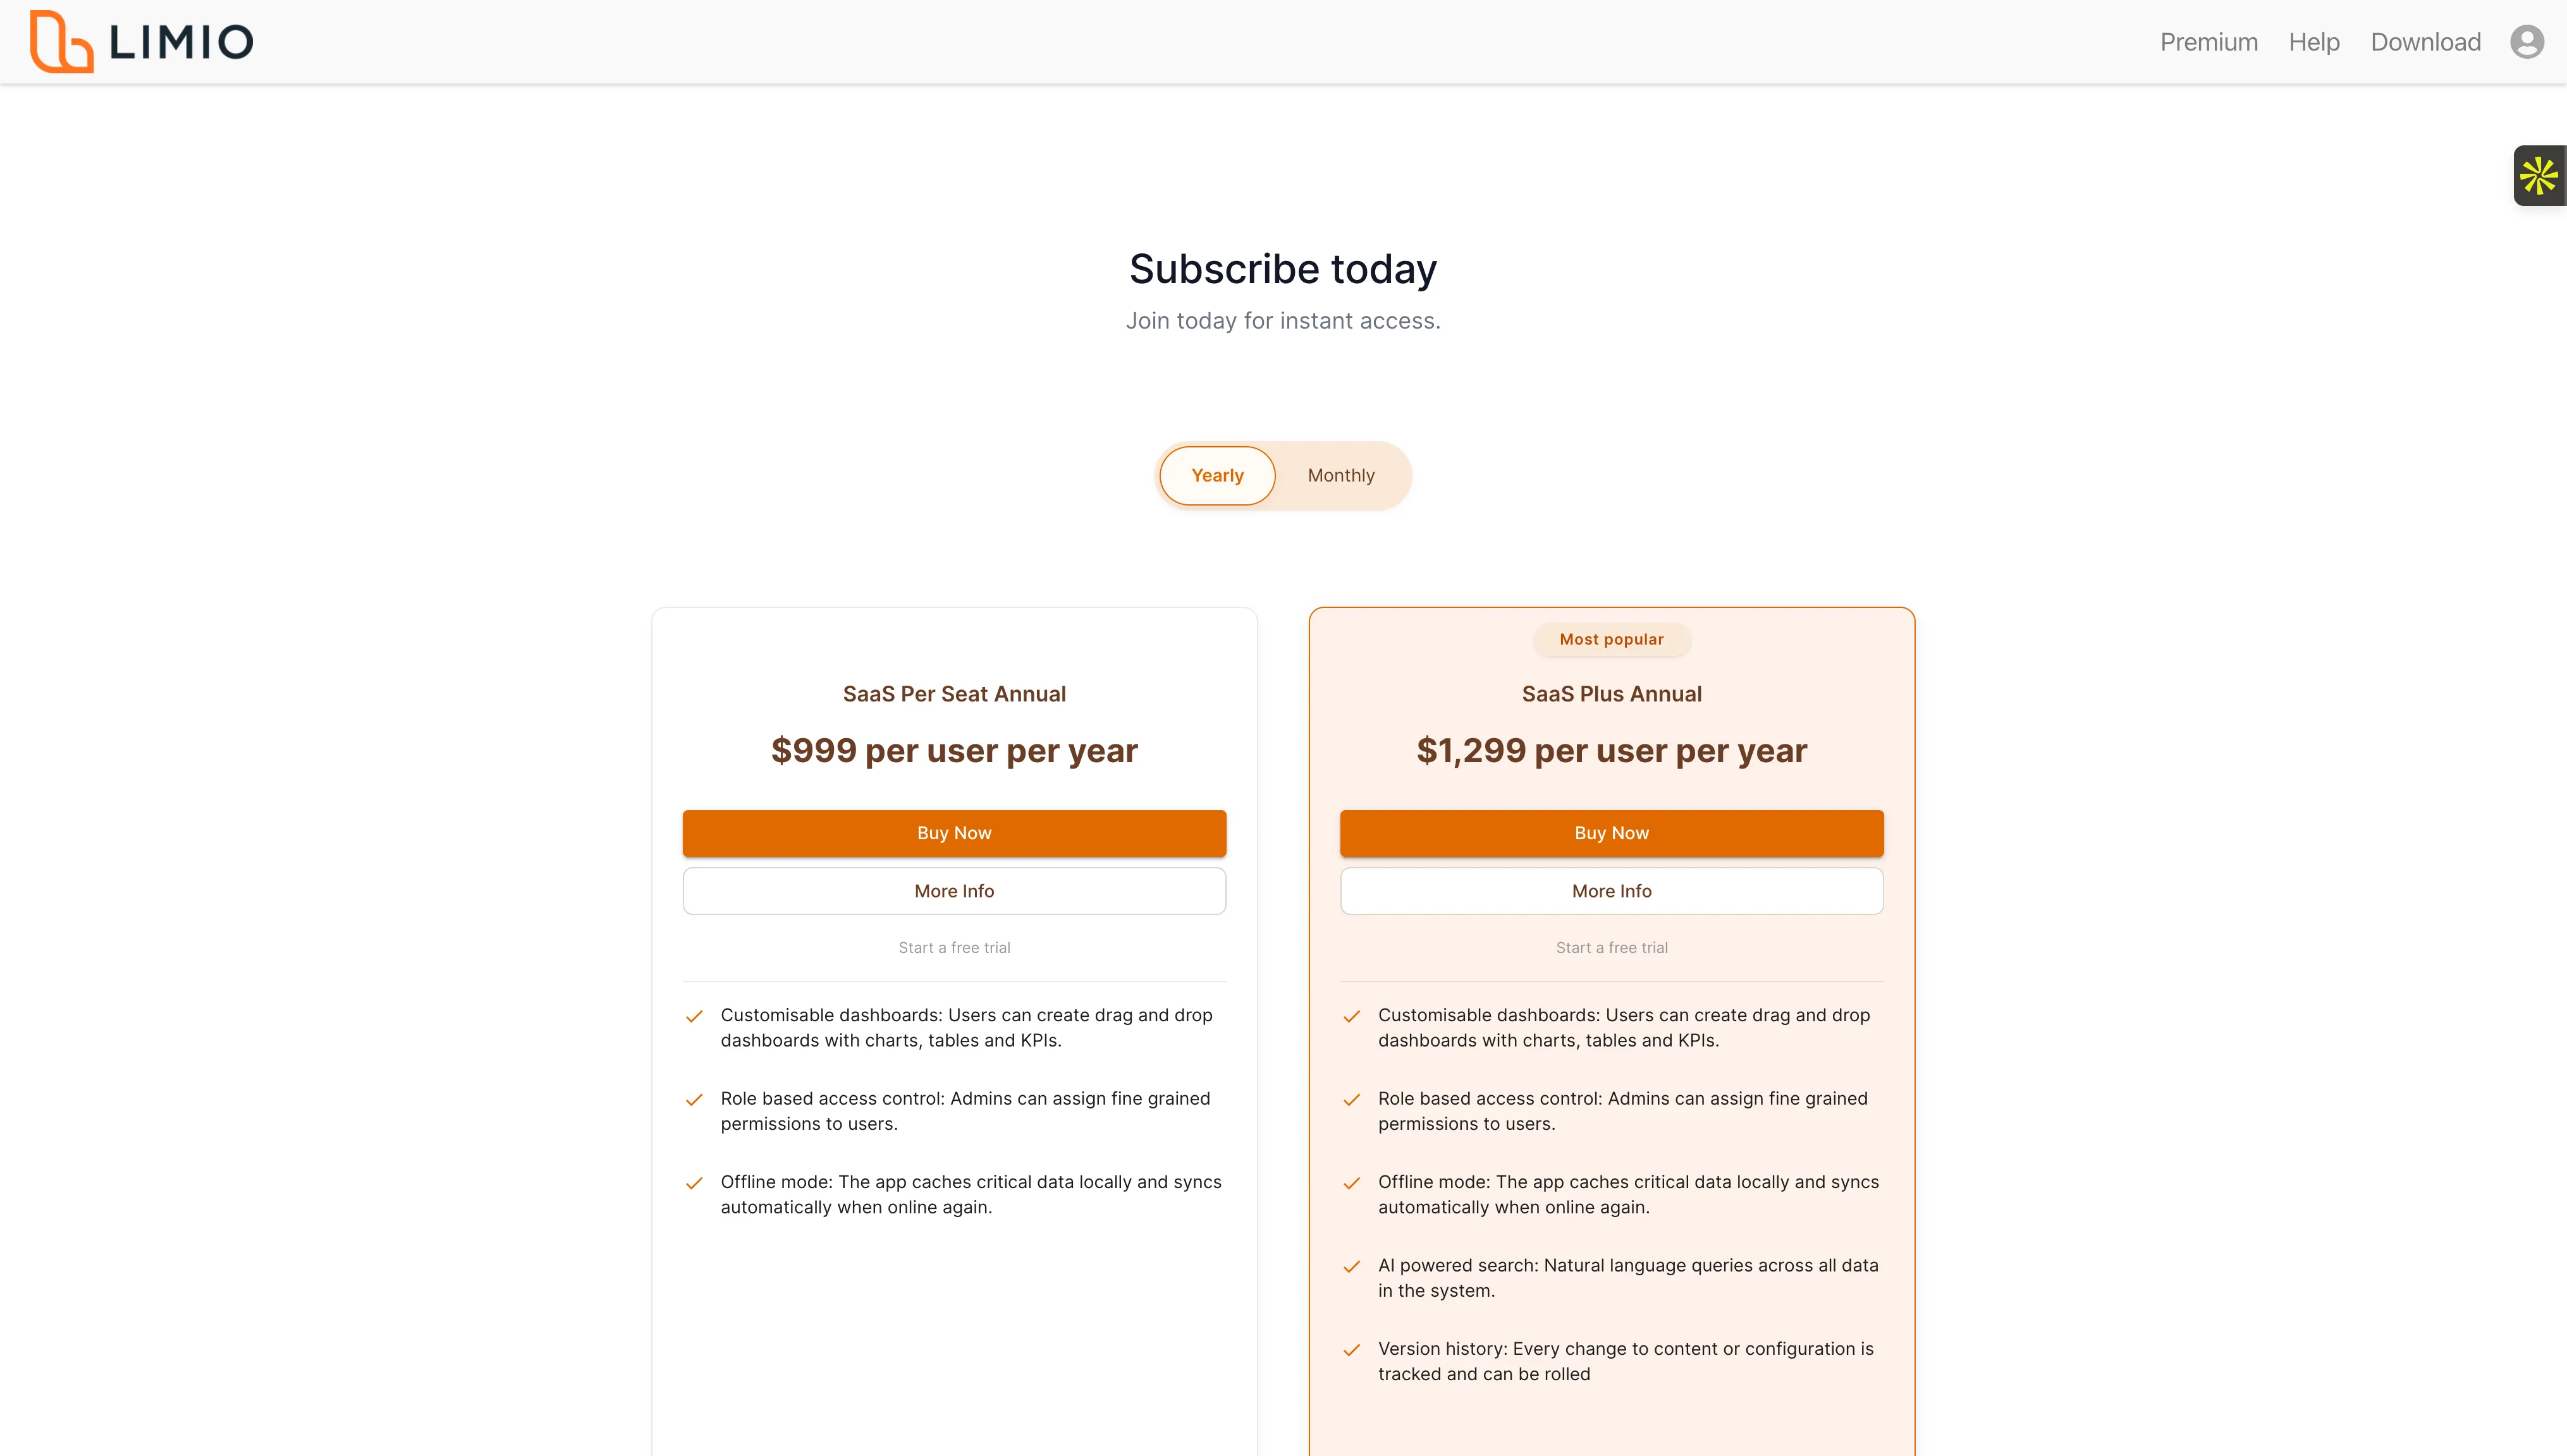Open the Download menu item
This screenshot has height=1456, width=2567.
(x=2425, y=41)
